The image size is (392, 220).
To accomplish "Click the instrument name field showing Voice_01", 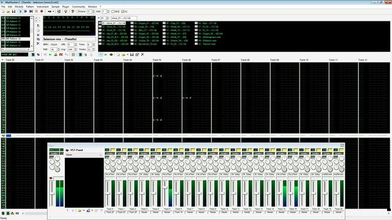I will tap(124, 18).
